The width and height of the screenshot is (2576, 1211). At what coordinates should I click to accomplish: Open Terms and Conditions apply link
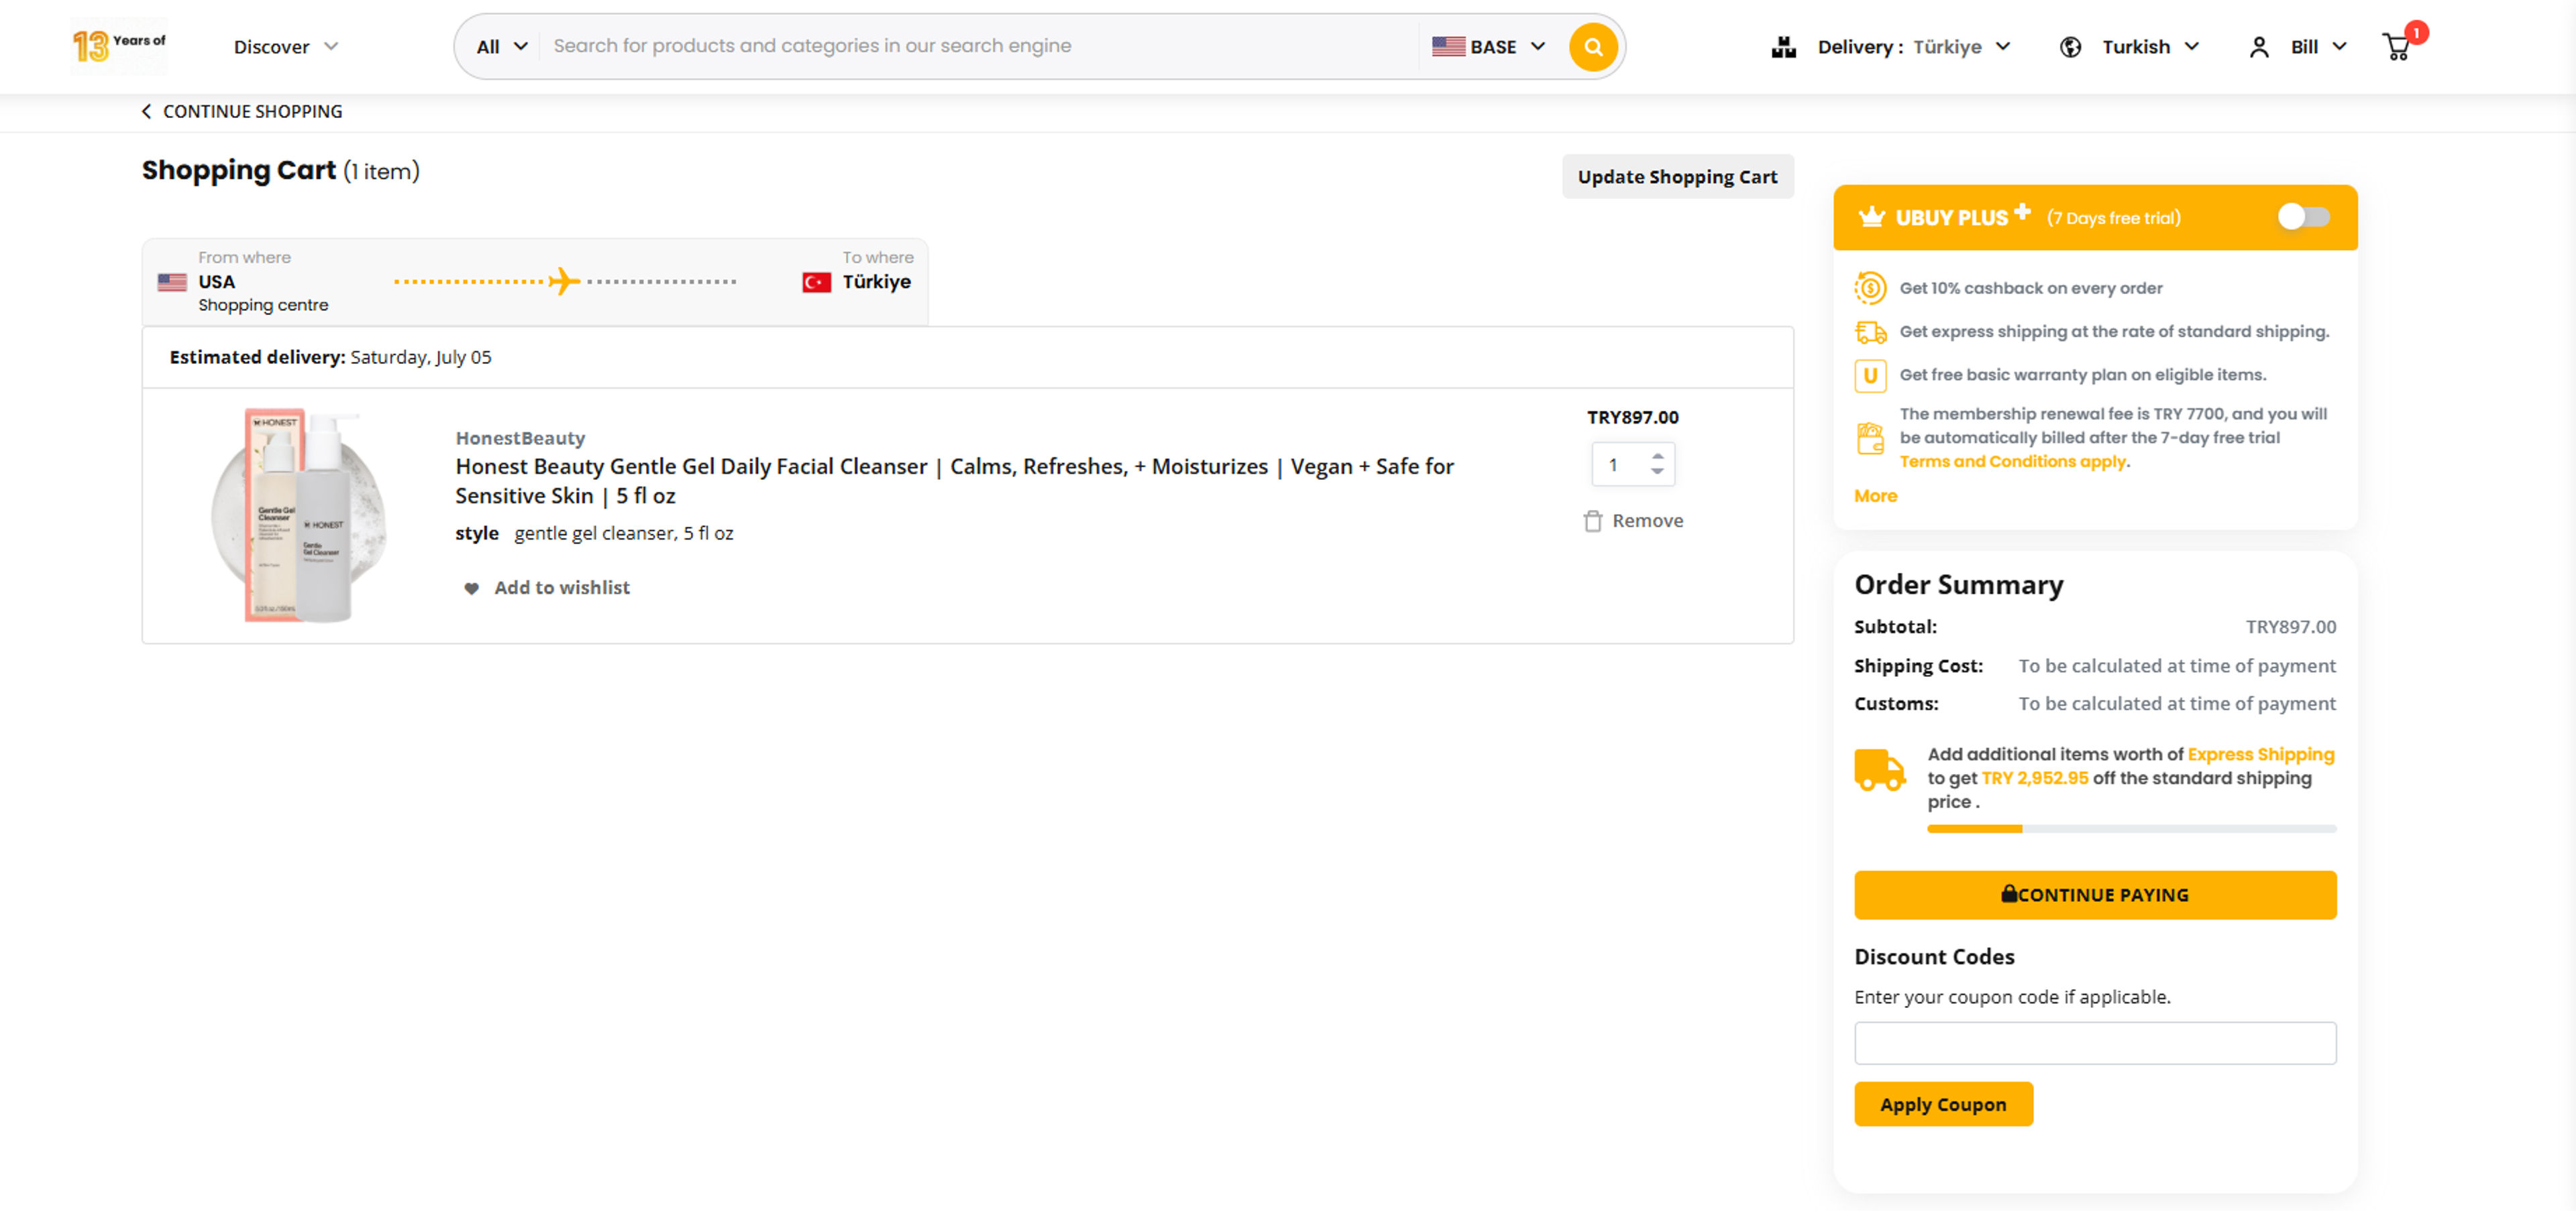point(2013,462)
